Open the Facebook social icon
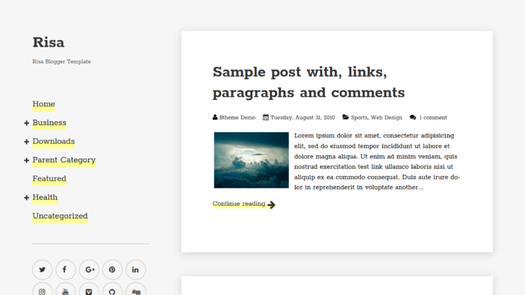Screen dimensions: 525x295 65,270
